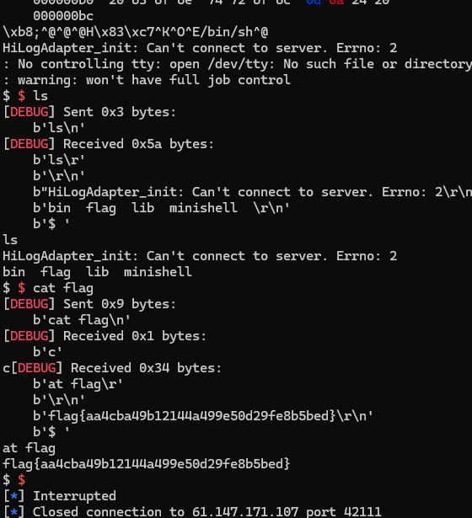Click the hex offset 000000bc
Viewport: 472px width, 518px height.
63,16
